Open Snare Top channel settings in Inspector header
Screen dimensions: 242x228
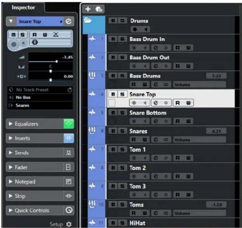tap(69, 21)
